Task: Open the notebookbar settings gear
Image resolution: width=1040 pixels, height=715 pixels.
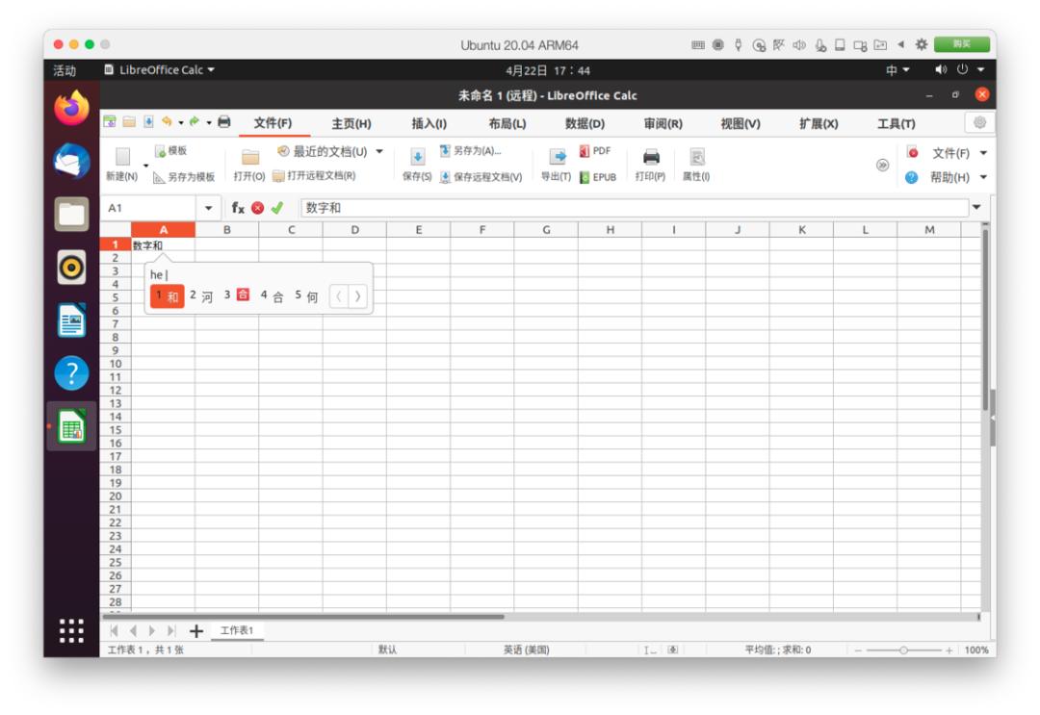Action: 979,122
